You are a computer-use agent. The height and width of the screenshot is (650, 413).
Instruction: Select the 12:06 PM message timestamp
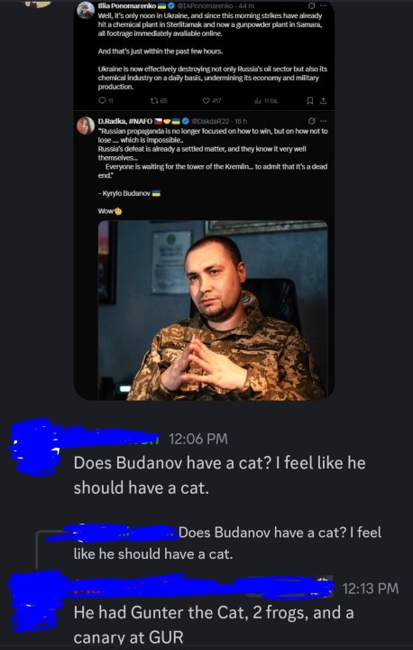(197, 439)
